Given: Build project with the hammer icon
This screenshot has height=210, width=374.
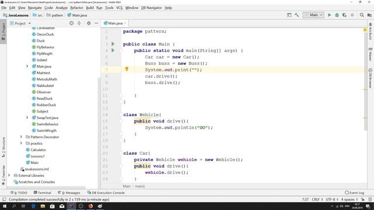Looking at the screenshot, I should [297, 15].
